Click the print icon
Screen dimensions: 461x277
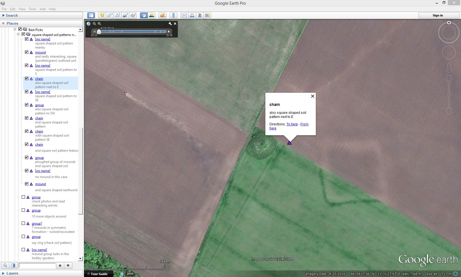192,15
